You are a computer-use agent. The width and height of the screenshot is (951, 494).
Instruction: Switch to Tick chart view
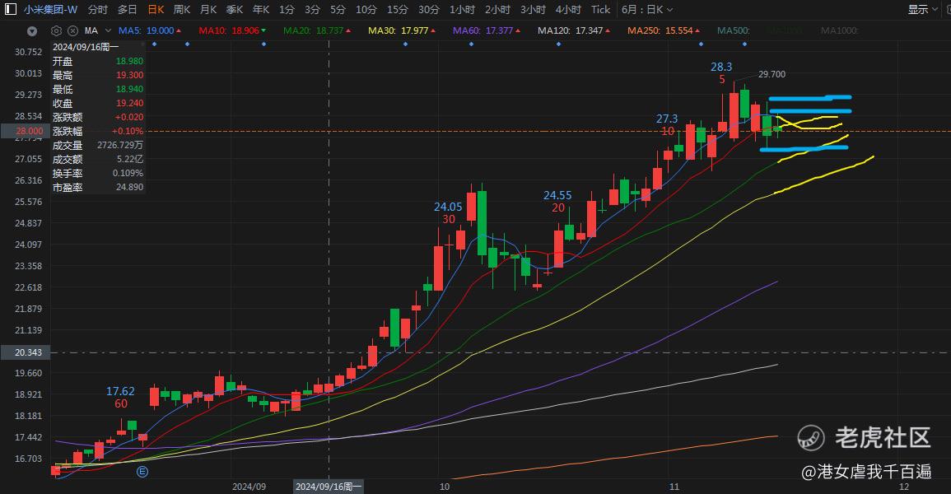click(601, 10)
